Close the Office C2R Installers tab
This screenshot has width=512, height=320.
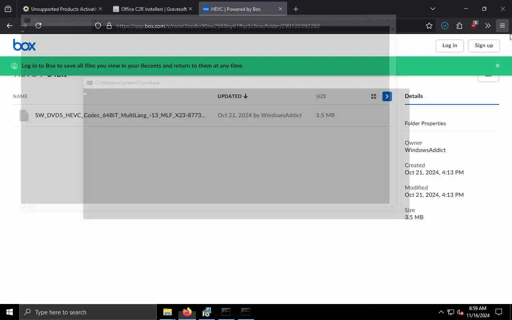tap(190, 9)
